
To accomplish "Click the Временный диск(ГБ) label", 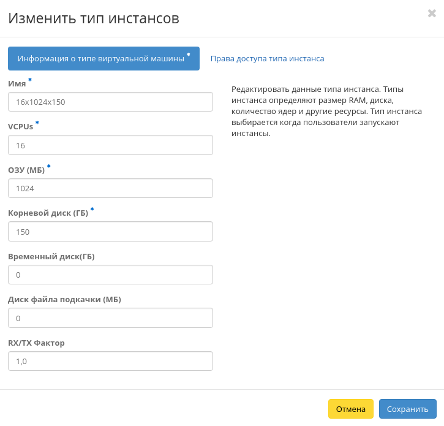I will (x=51, y=256).
